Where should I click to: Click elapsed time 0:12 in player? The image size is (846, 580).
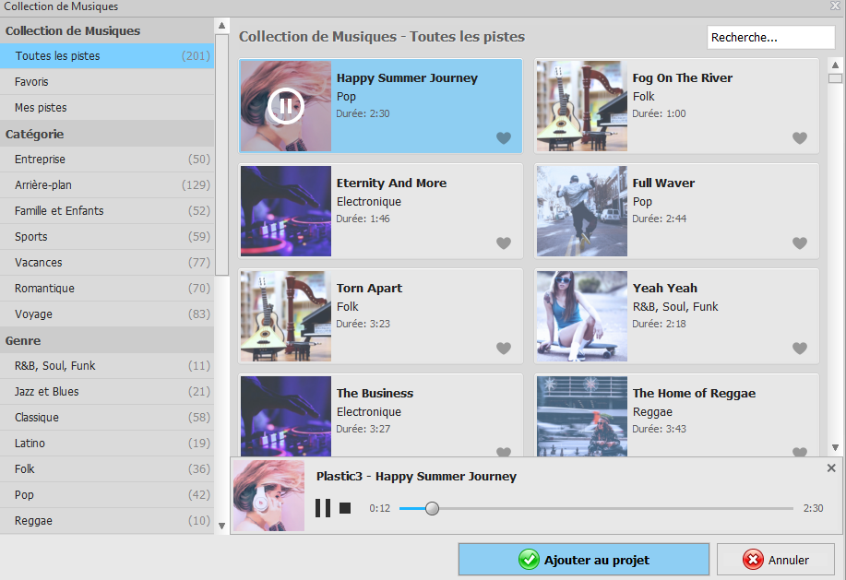pyautogui.click(x=379, y=508)
